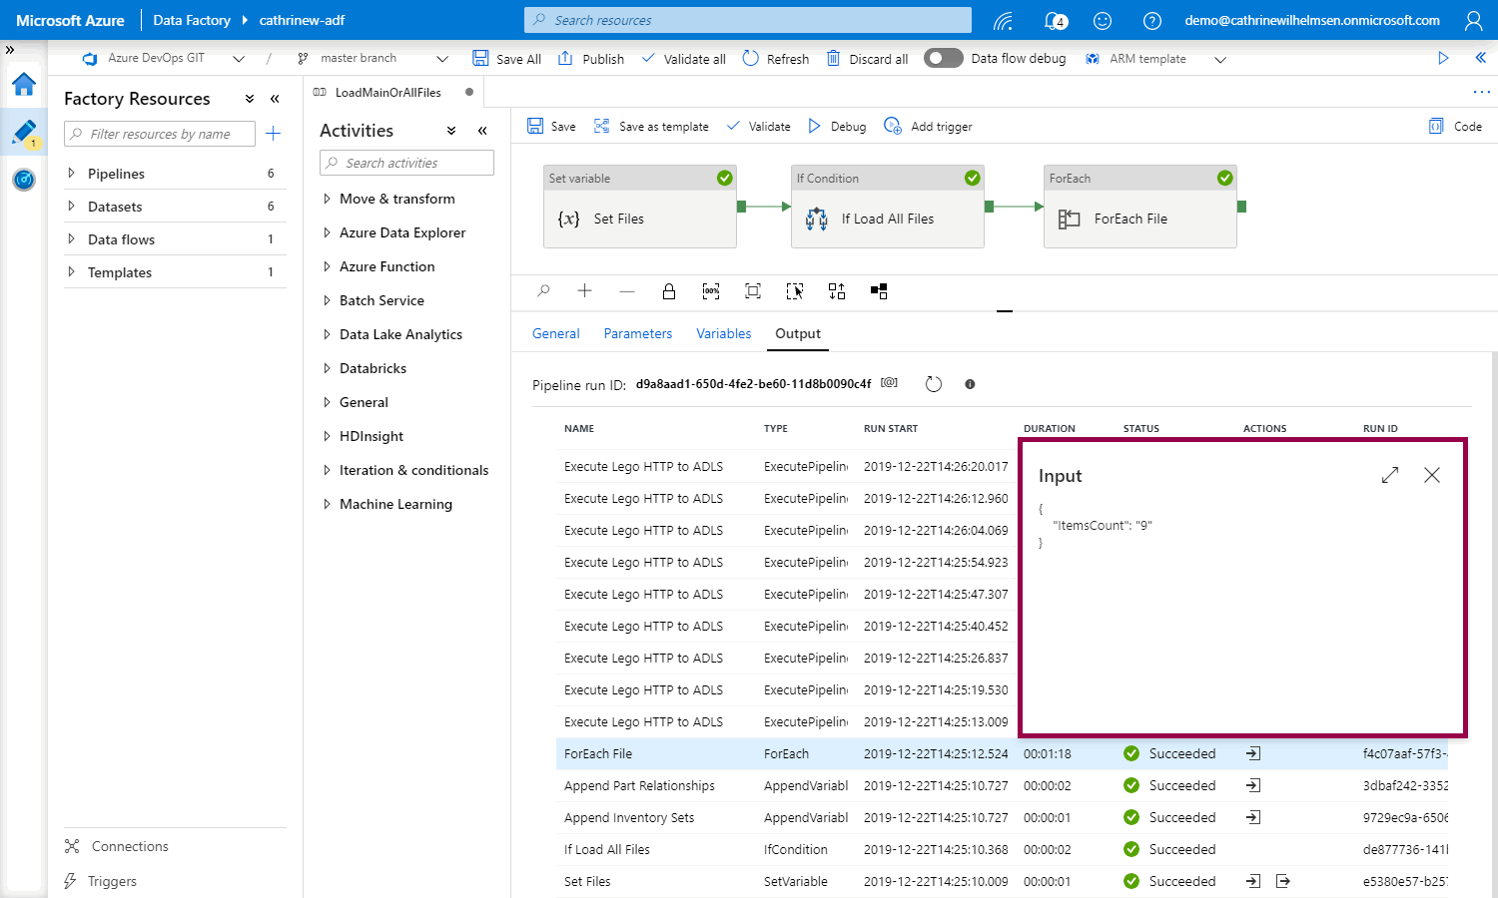Click the Search activities input field

tap(406, 163)
